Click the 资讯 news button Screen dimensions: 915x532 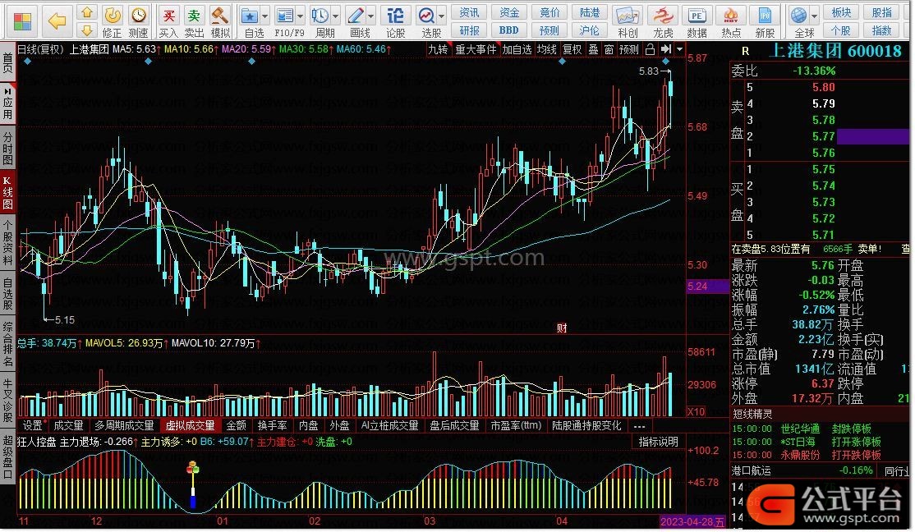469,12
